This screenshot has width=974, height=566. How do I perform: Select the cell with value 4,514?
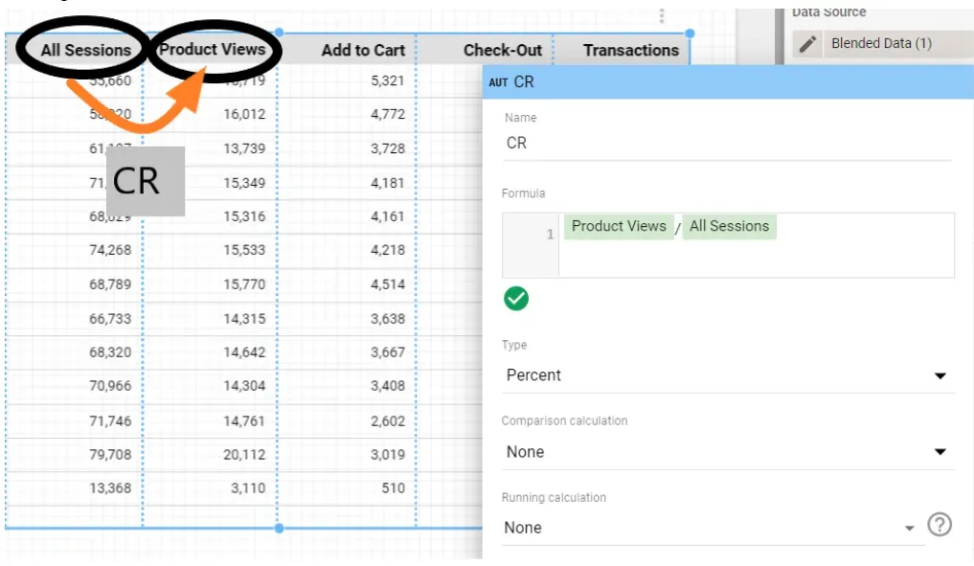click(x=388, y=284)
